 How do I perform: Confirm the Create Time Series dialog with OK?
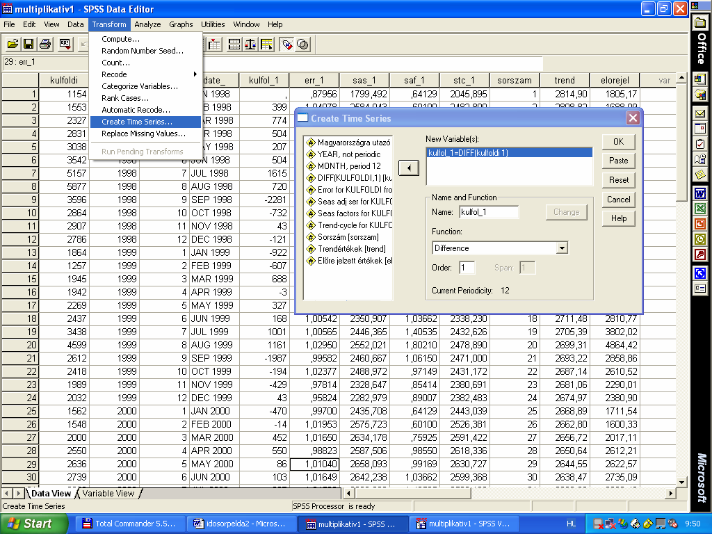pos(618,142)
